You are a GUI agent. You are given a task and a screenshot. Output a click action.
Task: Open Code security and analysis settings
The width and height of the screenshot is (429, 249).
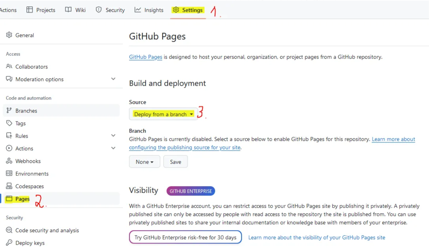pyautogui.click(x=47, y=230)
